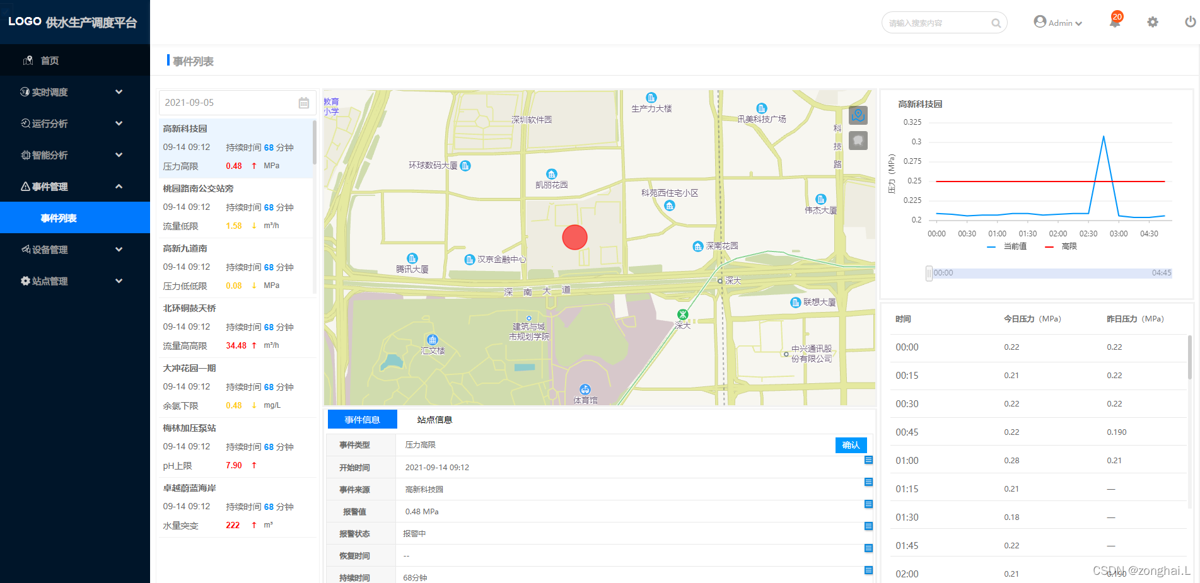Open the notification bell with badge 20

click(x=1115, y=21)
